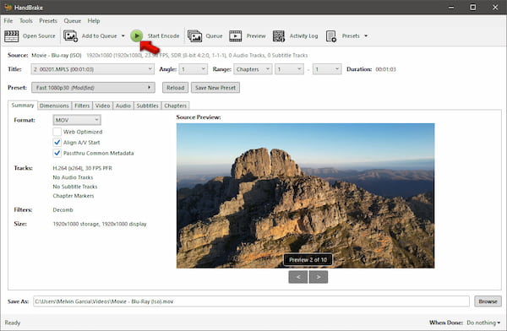Click Save New Preset button
The height and width of the screenshot is (331, 507).
tap(215, 88)
